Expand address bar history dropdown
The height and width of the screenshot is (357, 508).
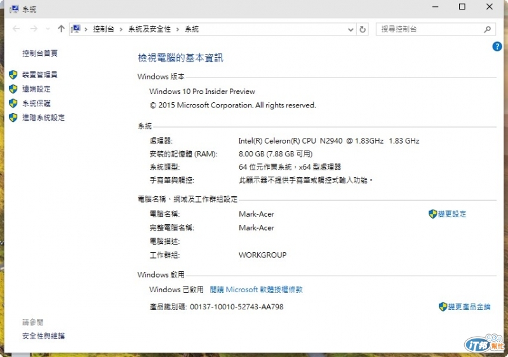(351, 29)
